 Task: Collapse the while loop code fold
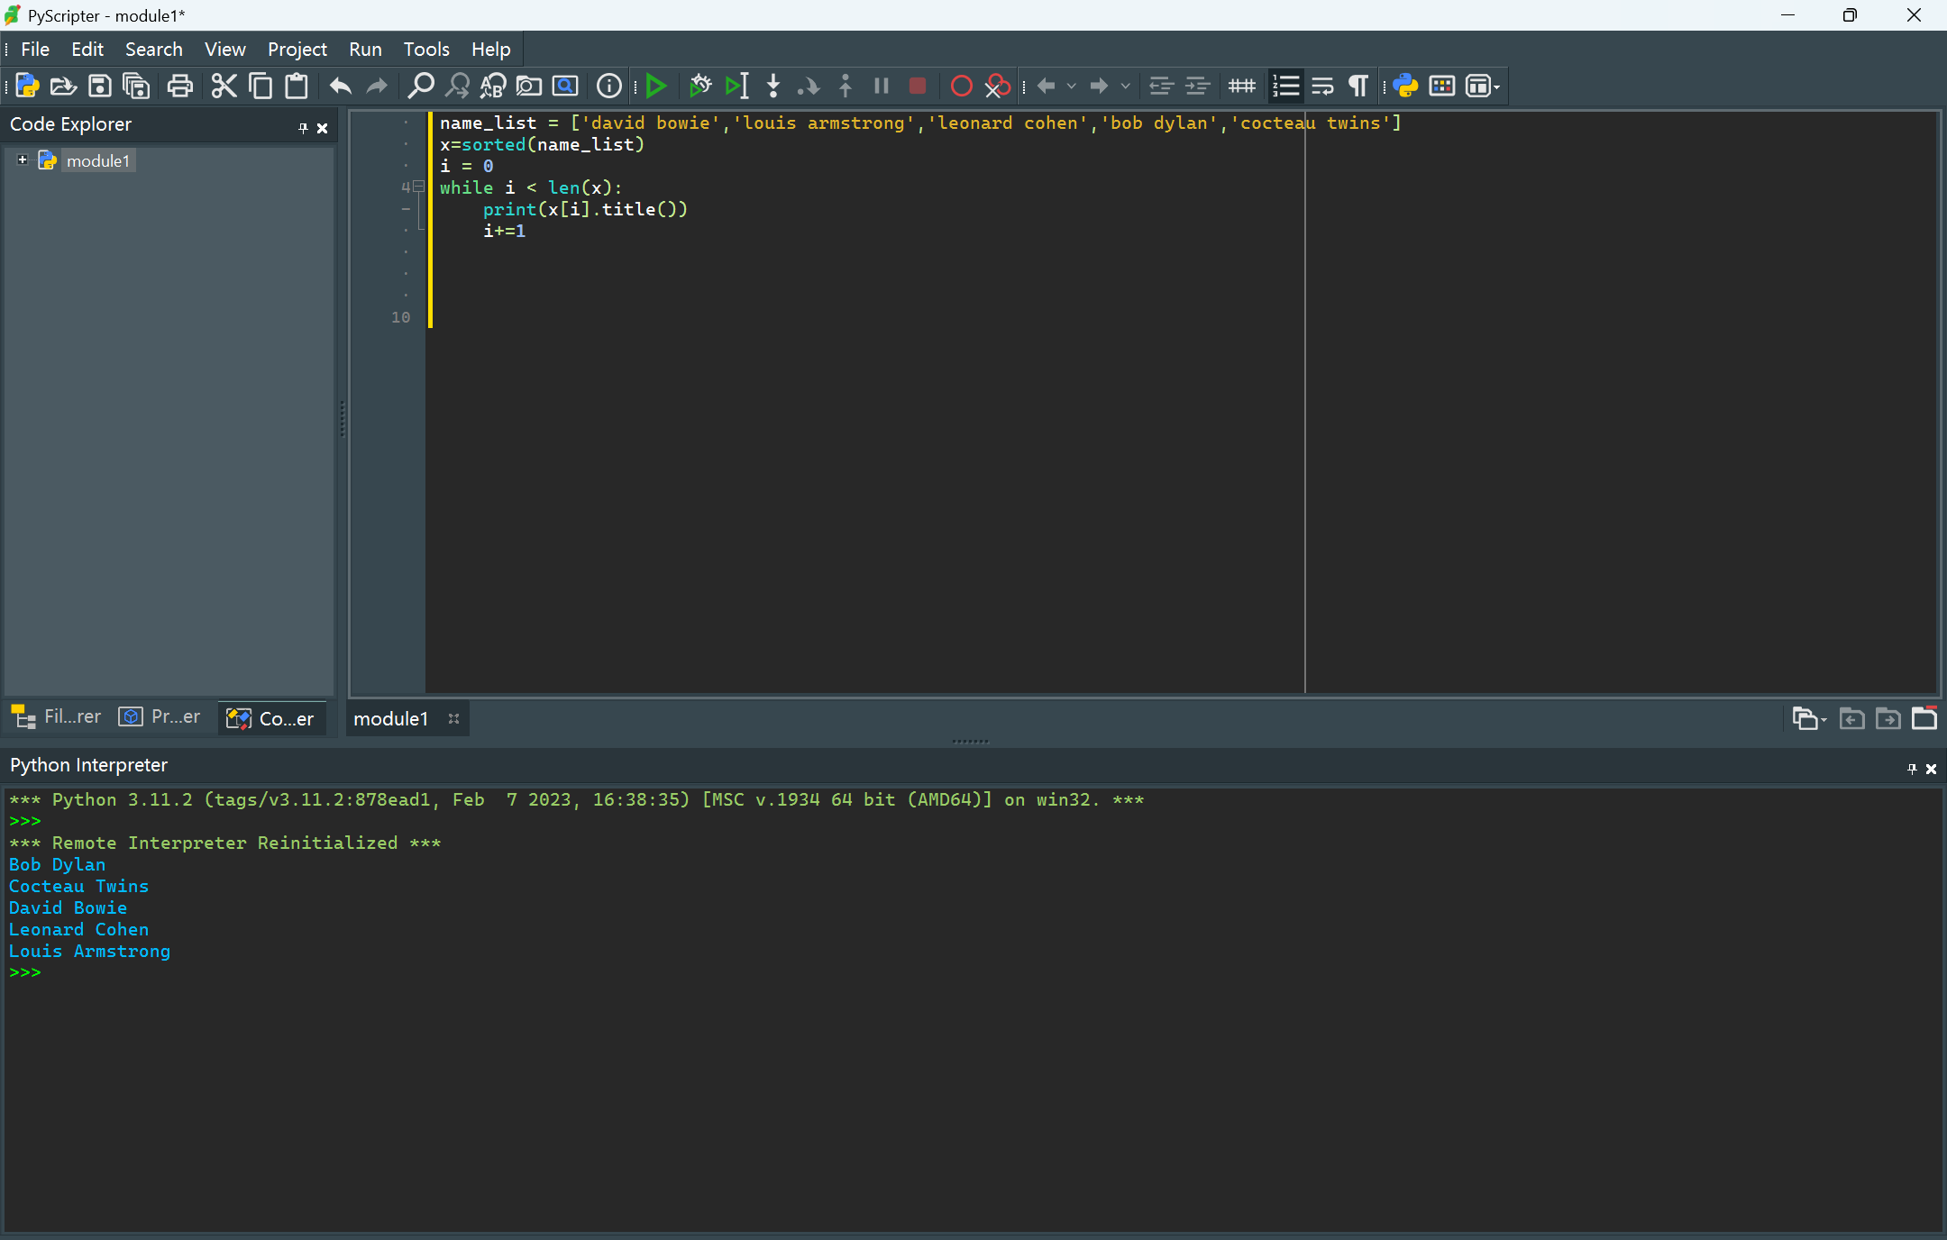point(418,187)
